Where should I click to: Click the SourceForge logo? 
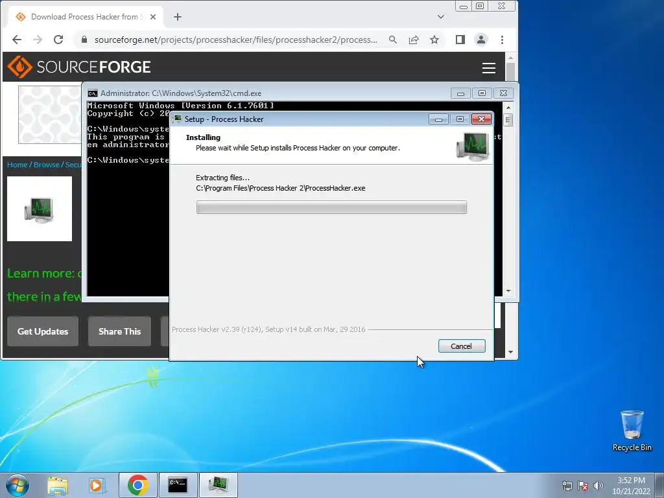point(79,67)
